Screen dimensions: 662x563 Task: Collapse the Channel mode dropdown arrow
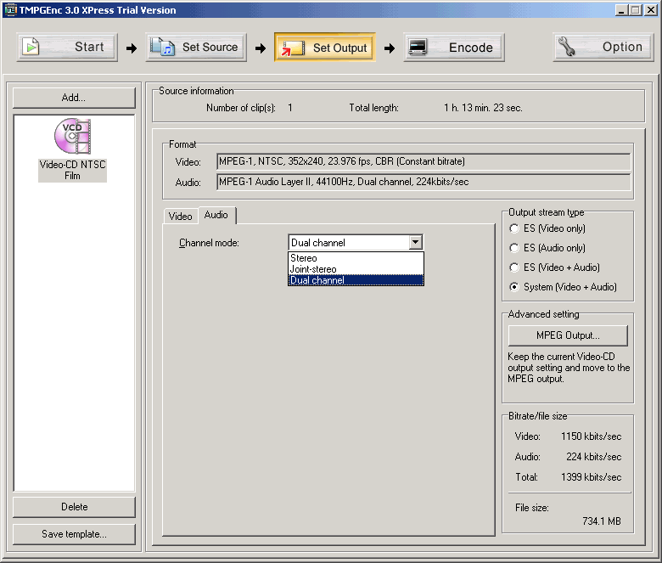(415, 243)
